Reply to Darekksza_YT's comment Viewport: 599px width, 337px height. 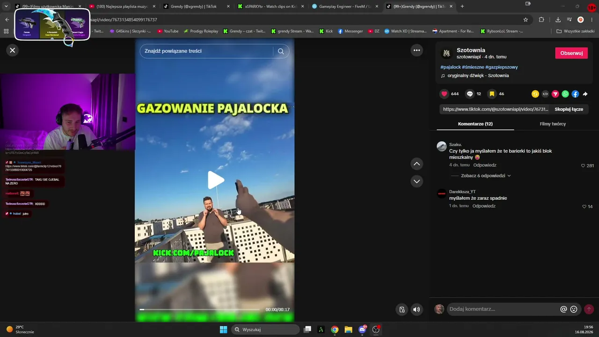click(x=484, y=206)
